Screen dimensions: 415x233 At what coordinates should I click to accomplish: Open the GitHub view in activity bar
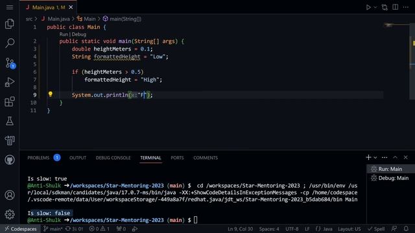tap(10, 160)
